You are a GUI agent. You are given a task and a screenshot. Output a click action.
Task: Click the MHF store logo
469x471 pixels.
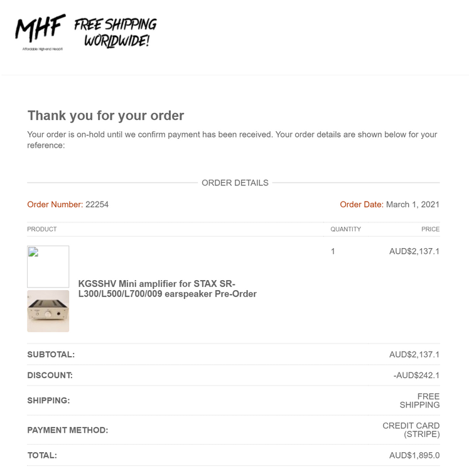pos(40,31)
